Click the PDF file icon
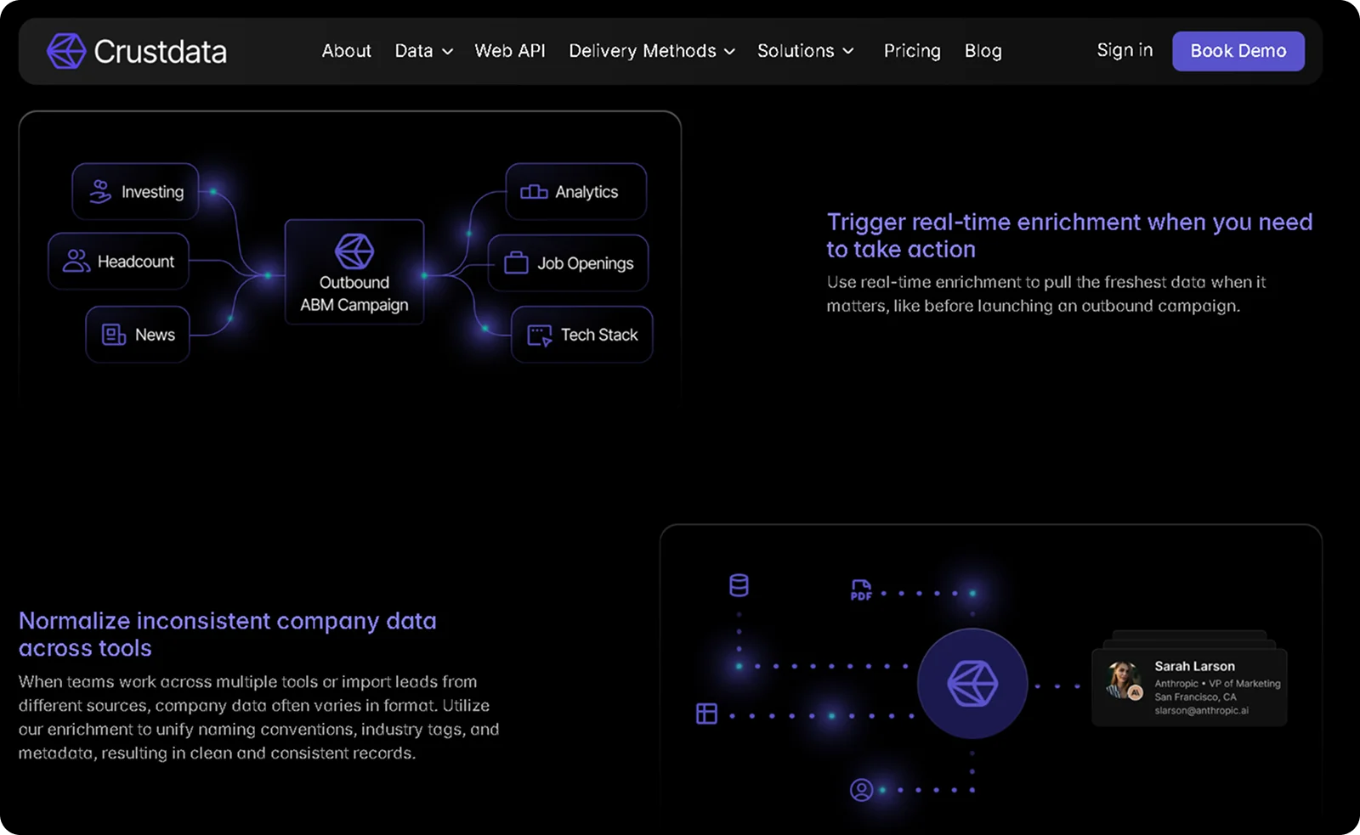The height and width of the screenshot is (835, 1360). pos(861,590)
